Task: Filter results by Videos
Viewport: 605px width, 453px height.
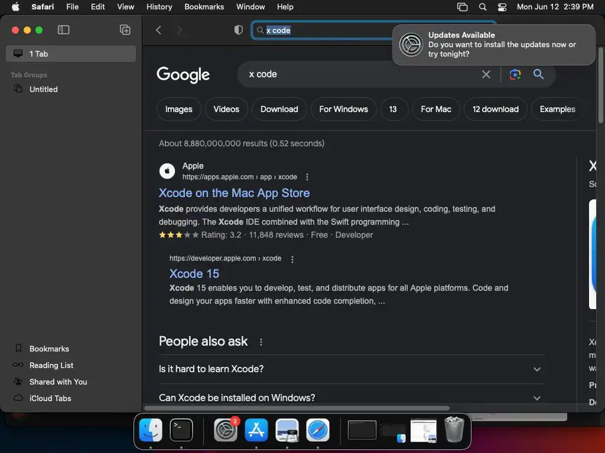Action: [x=226, y=109]
